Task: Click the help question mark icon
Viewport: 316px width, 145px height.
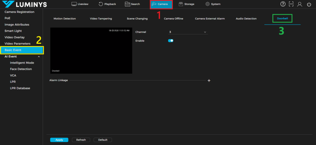Action: point(283,4)
